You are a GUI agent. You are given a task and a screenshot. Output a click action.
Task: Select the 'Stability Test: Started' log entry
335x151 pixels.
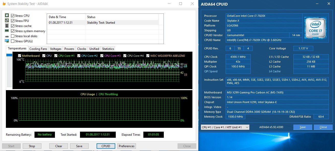[x=103, y=23]
